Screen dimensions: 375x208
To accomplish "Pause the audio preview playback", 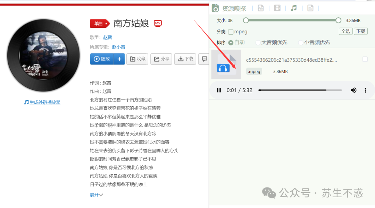I will point(219,90).
